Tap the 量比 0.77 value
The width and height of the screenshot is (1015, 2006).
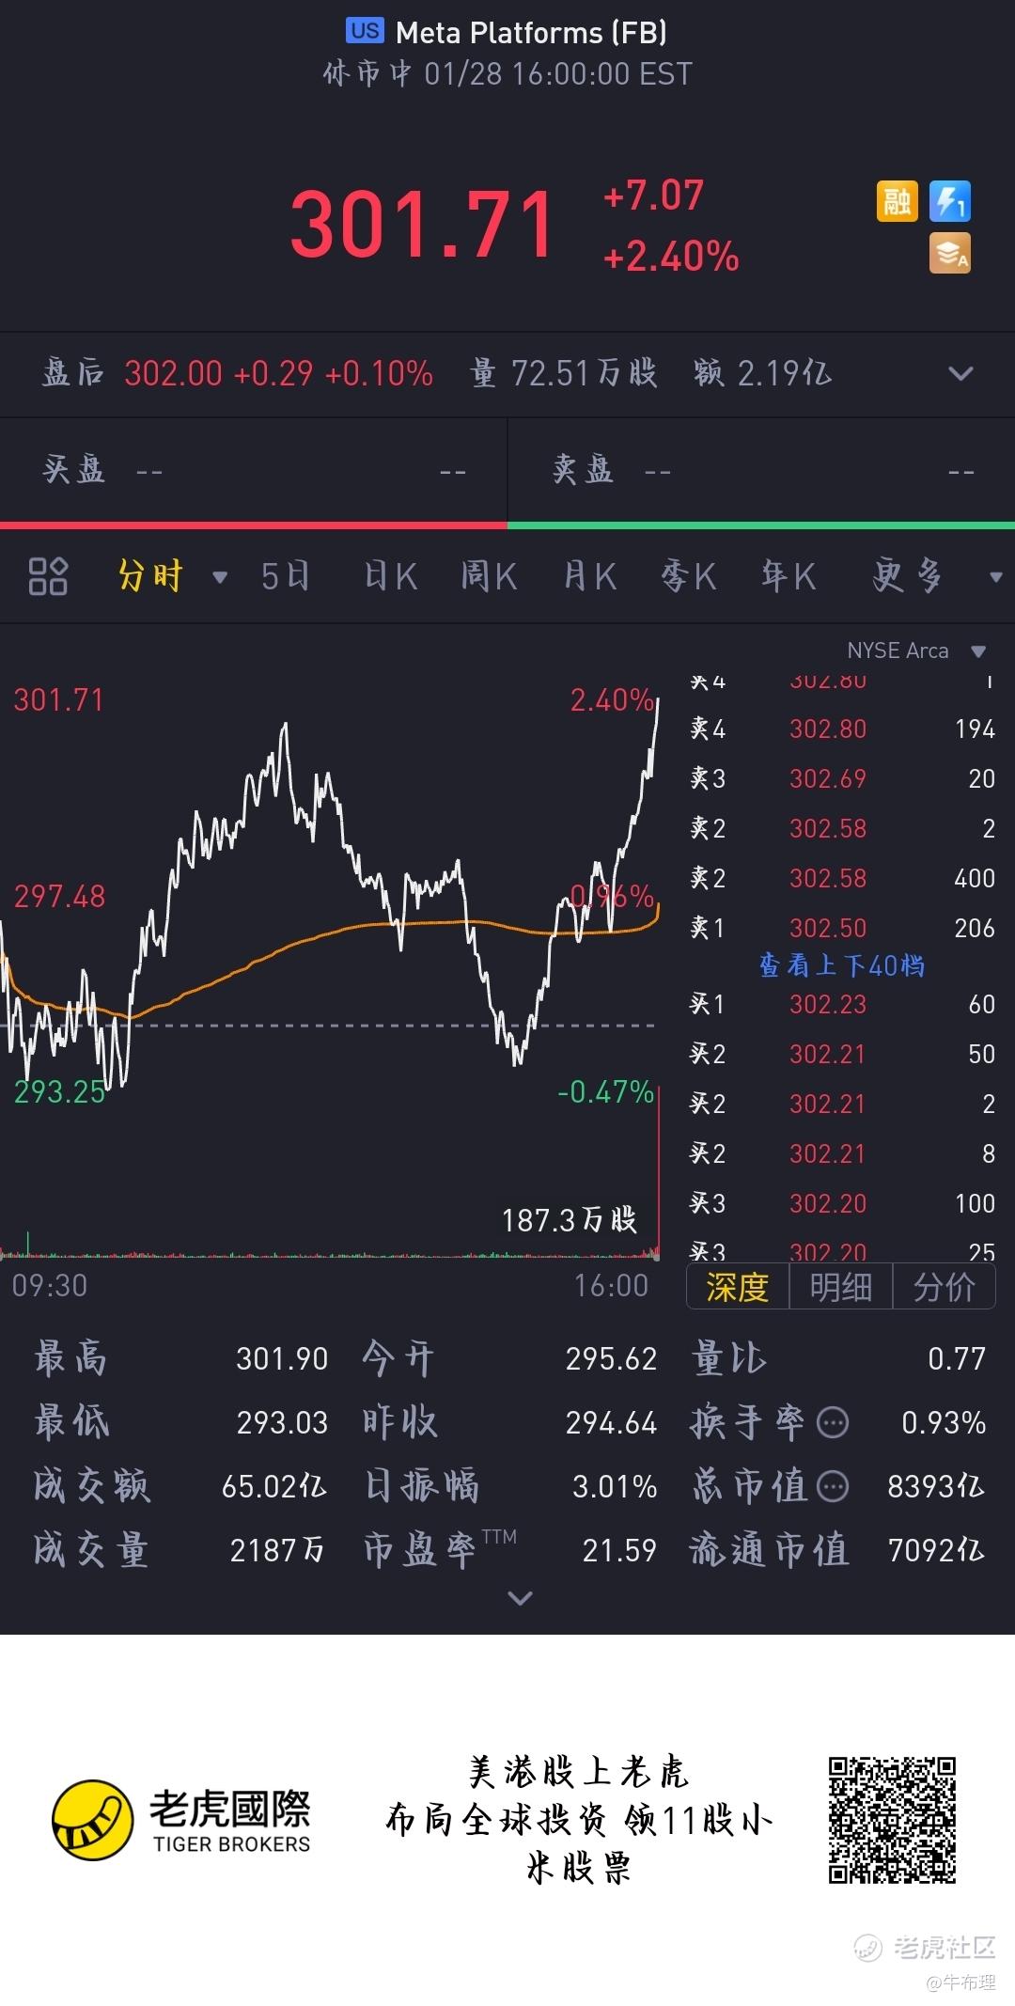tap(957, 1358)
